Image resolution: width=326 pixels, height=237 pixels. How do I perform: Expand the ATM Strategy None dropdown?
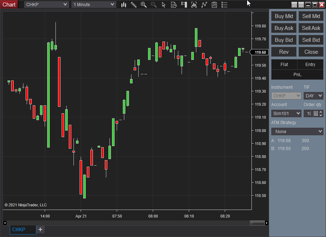click(297, 131)
